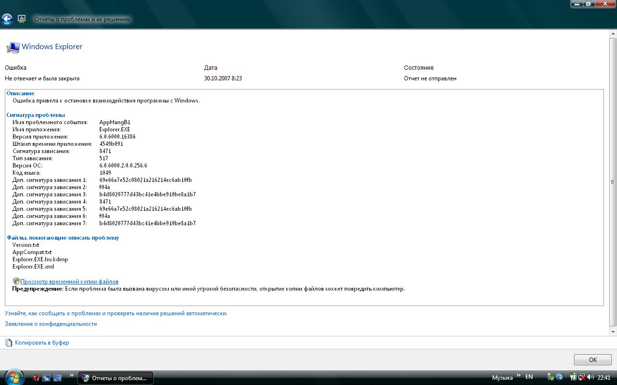Click the copy-to-clipboard document icon
The image size is (617, 385).
pos(9,343)
